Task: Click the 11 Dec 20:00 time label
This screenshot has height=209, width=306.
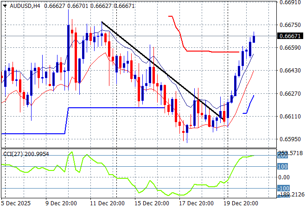Action: pyautogui.click(x=107, y=203)
